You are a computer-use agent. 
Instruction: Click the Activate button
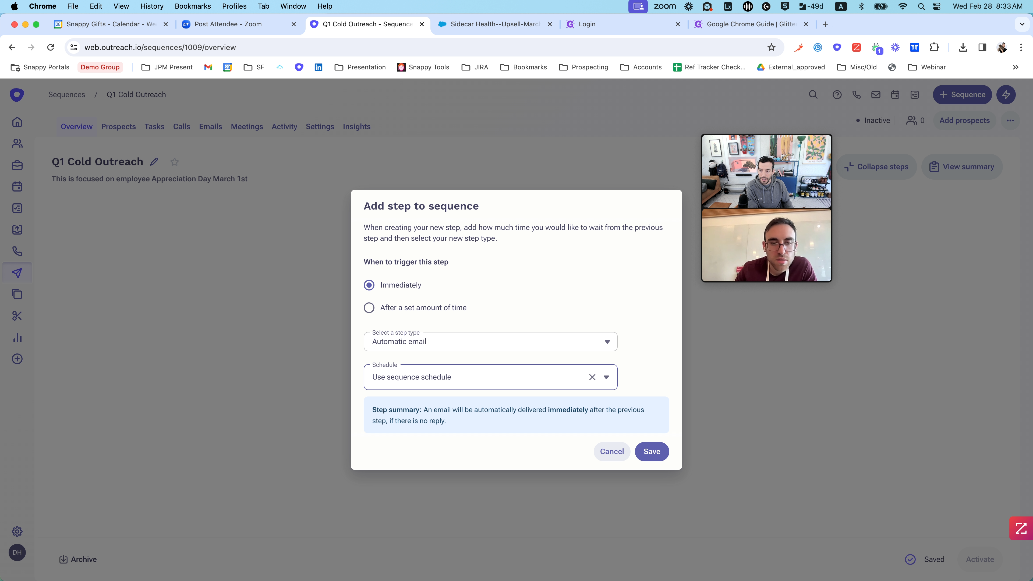coord(980,559)
